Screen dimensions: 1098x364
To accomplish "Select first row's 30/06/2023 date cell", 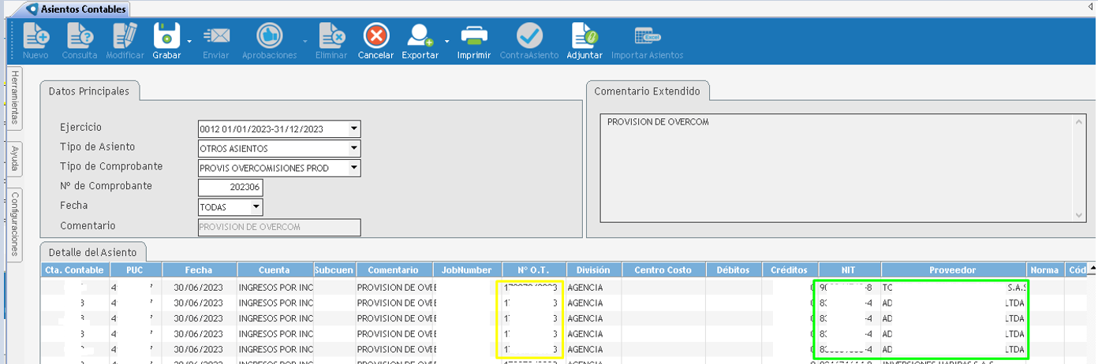I will coord(199,288).
